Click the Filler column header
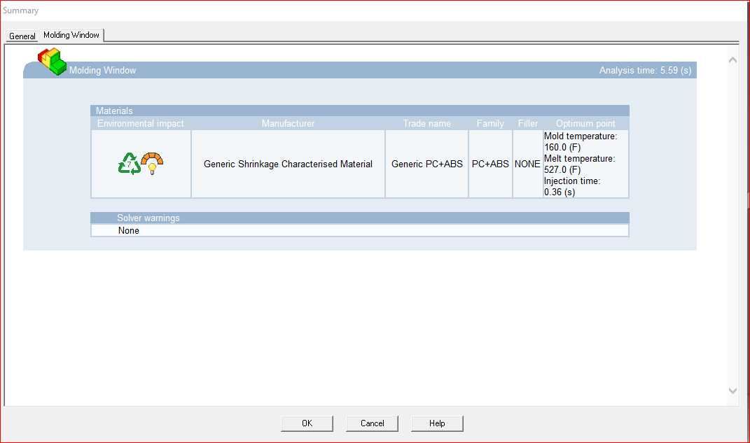The width and height of the screenshot is (750, 443). pos(527,123)
